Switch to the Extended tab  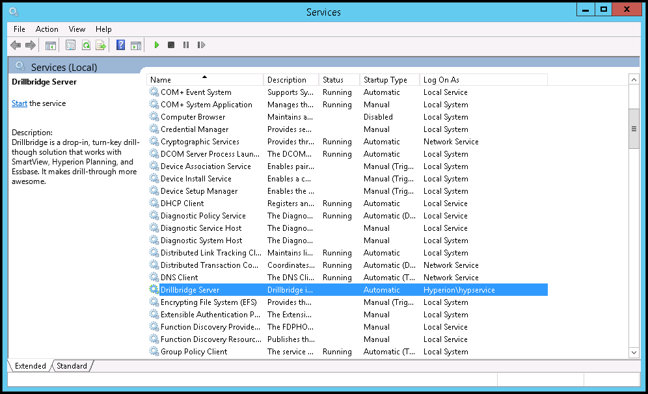30,366
